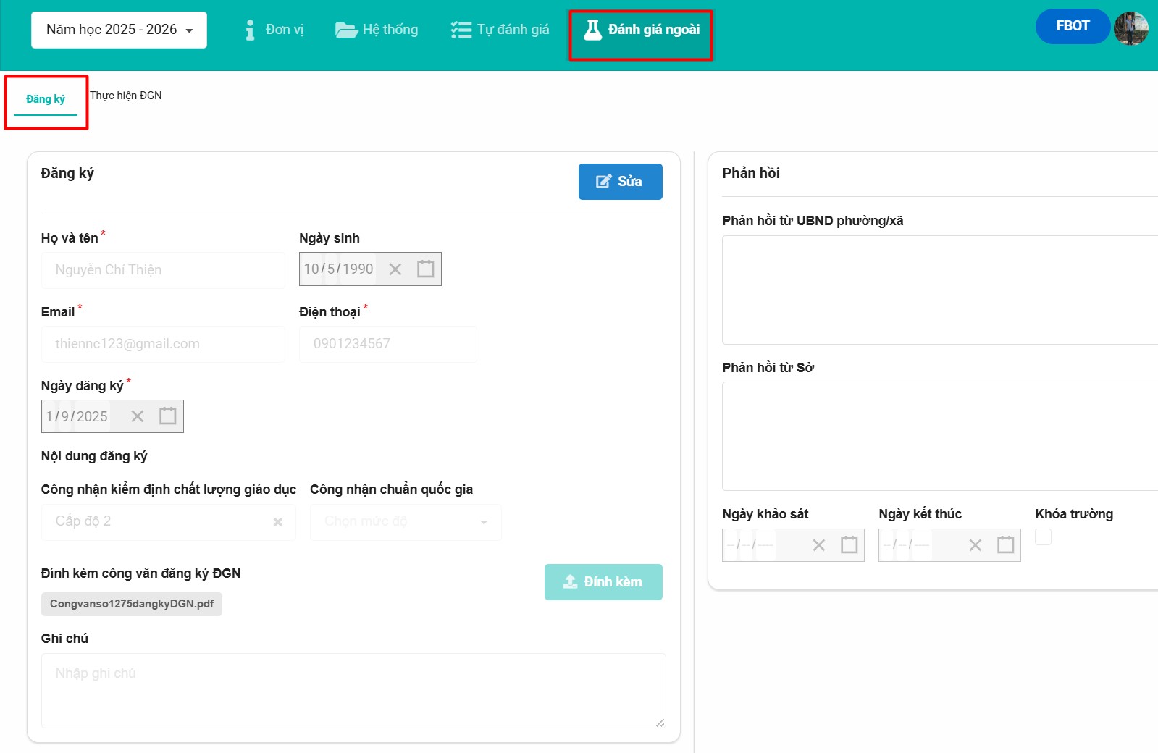Expand the Năm học 2025 - 2026 dropdown

pyautogui.click(x=119, y=30)
